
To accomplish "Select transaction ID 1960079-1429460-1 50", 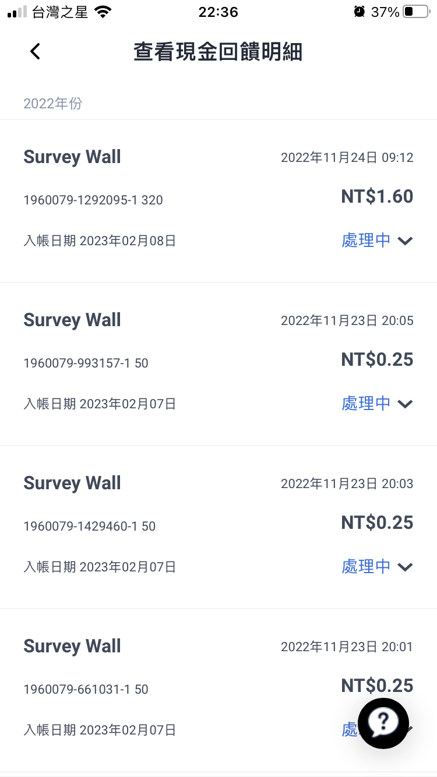I will pos(89,526).
